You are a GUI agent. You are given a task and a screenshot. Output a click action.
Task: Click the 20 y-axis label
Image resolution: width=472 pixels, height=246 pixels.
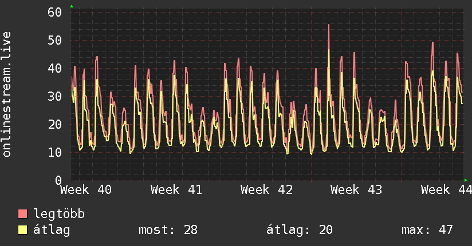(x=54, y=124)
